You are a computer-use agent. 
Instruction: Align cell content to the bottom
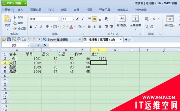(x=100, y=19)
